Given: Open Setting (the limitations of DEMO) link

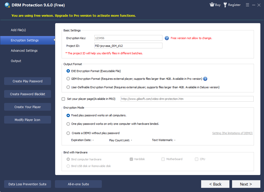Looking at the screenshot, I should 232,133.
